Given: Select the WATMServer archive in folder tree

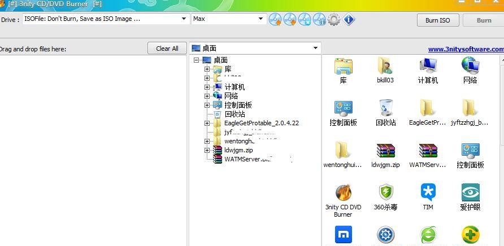Looking at the screenshot, I should 247,159.
